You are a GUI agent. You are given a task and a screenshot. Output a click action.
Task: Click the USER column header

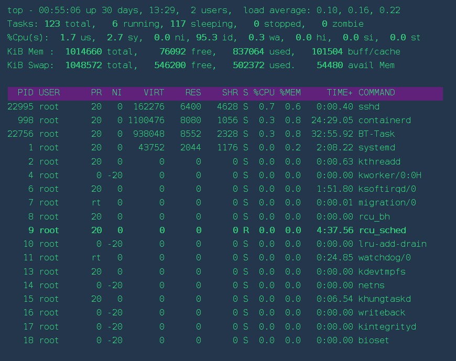point(49,93)
